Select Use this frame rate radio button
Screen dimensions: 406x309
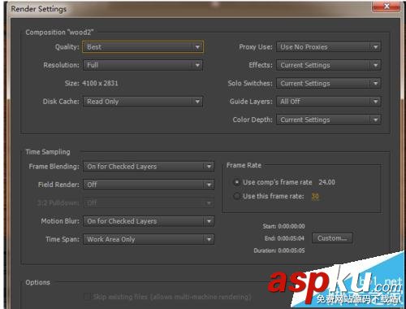coord(237,196)
